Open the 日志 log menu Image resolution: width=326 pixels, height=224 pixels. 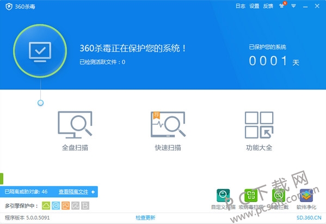point(241,6)
